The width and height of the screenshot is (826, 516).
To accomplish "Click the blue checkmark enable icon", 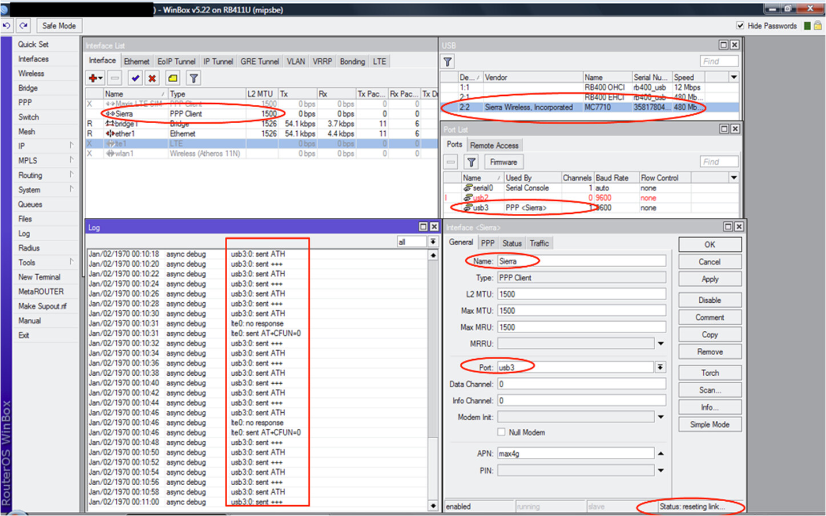I will coord(135,78).
